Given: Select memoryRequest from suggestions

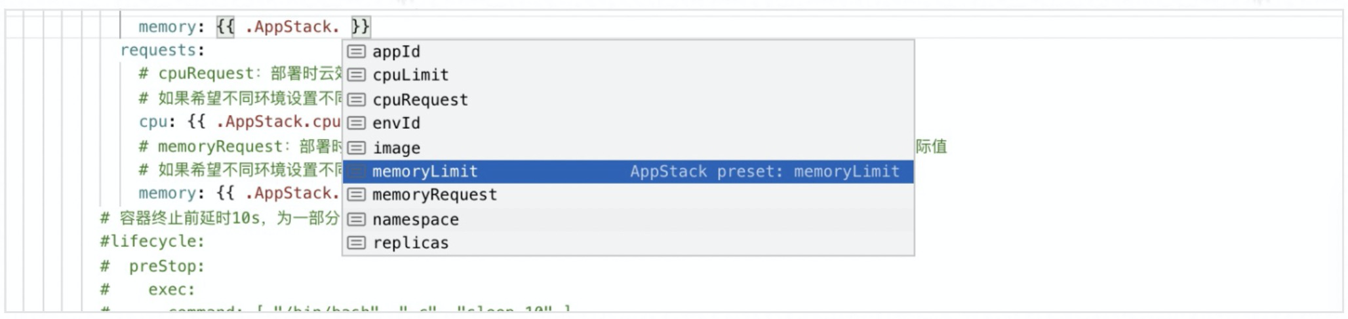Looking at the screenshot, I should click(628, 195).
